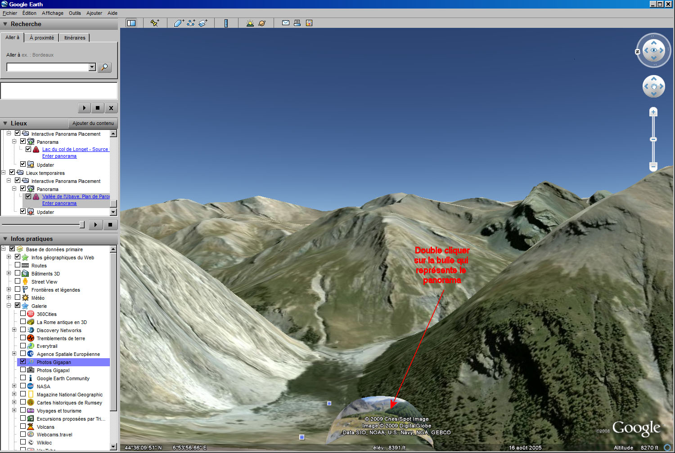Expand the Discovery Networks node
This screenshot has width=675, height=453.
click(x=14, y=330)
